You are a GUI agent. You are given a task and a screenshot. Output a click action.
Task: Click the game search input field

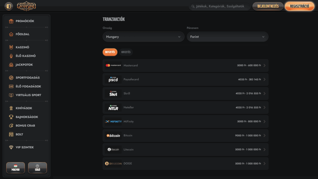pos(220,6)
